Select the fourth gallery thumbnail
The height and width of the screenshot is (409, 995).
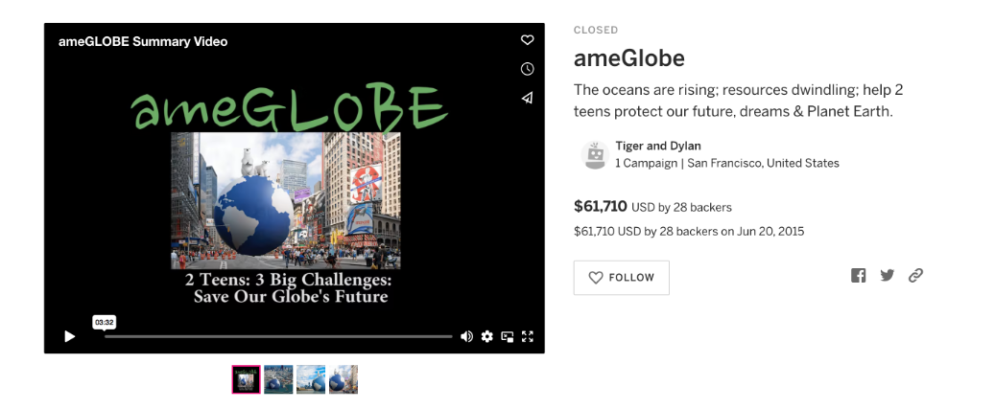pyautogui.click(x=344, y=379)
